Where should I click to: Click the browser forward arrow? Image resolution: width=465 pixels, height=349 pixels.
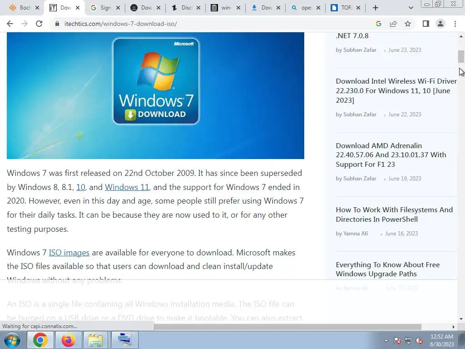25,24
